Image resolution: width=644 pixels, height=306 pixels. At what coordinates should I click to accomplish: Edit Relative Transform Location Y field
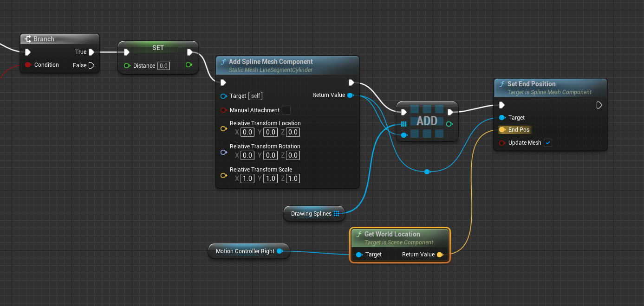coord(270,132)
